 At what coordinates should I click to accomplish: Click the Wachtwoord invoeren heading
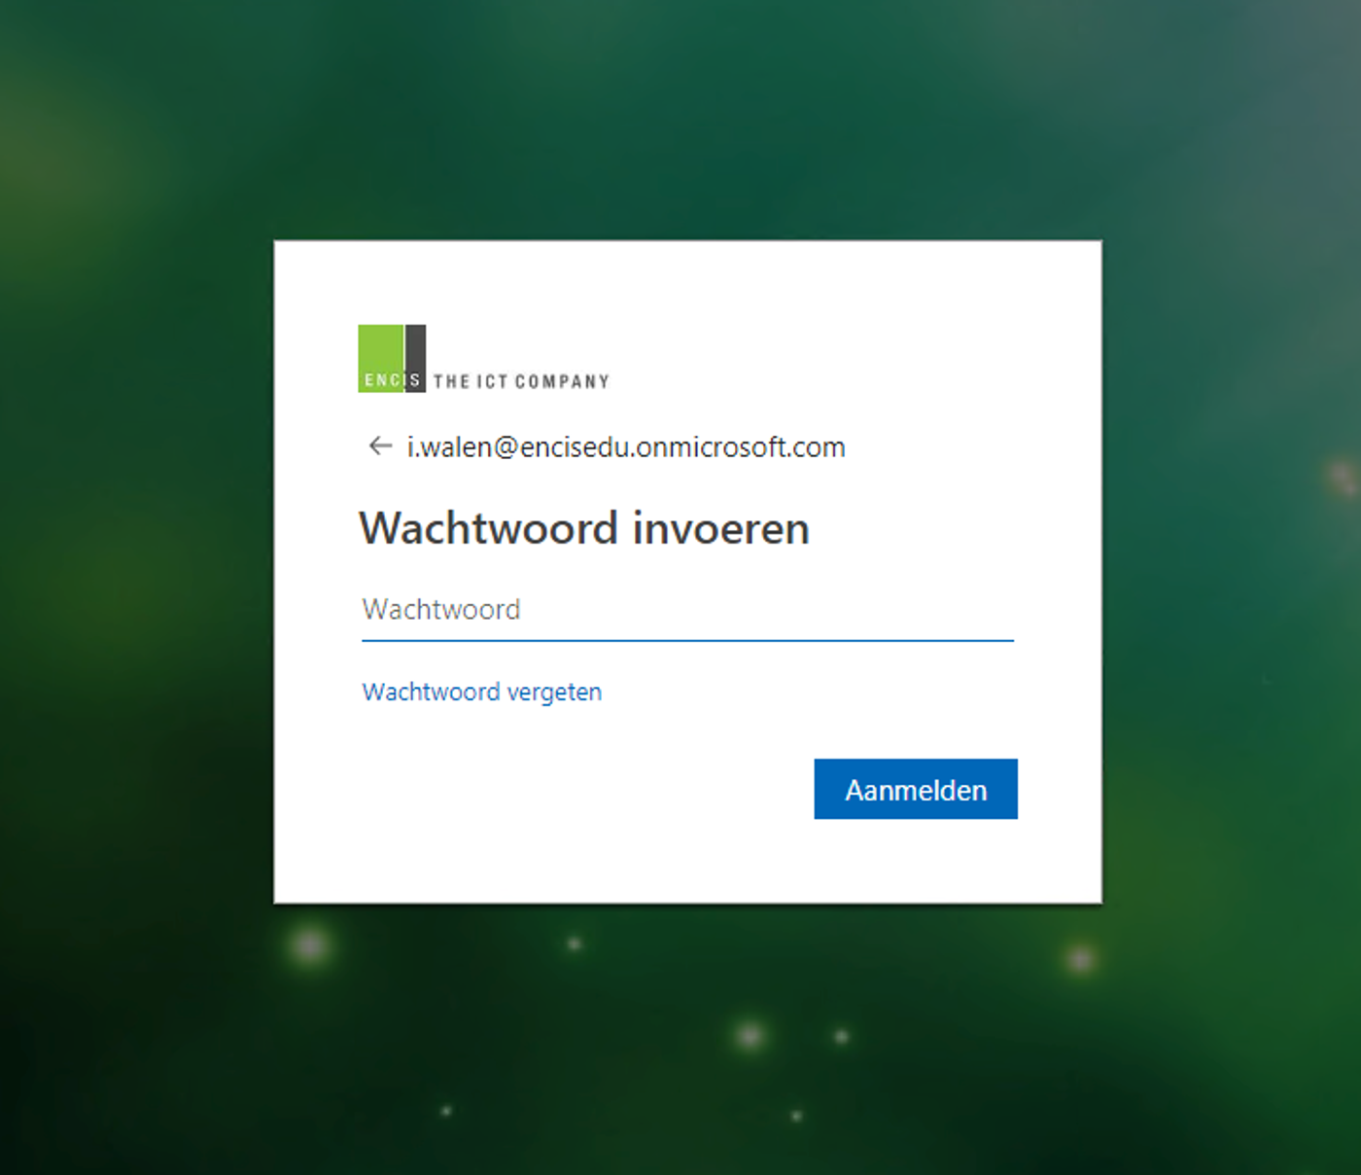(584, 528)
